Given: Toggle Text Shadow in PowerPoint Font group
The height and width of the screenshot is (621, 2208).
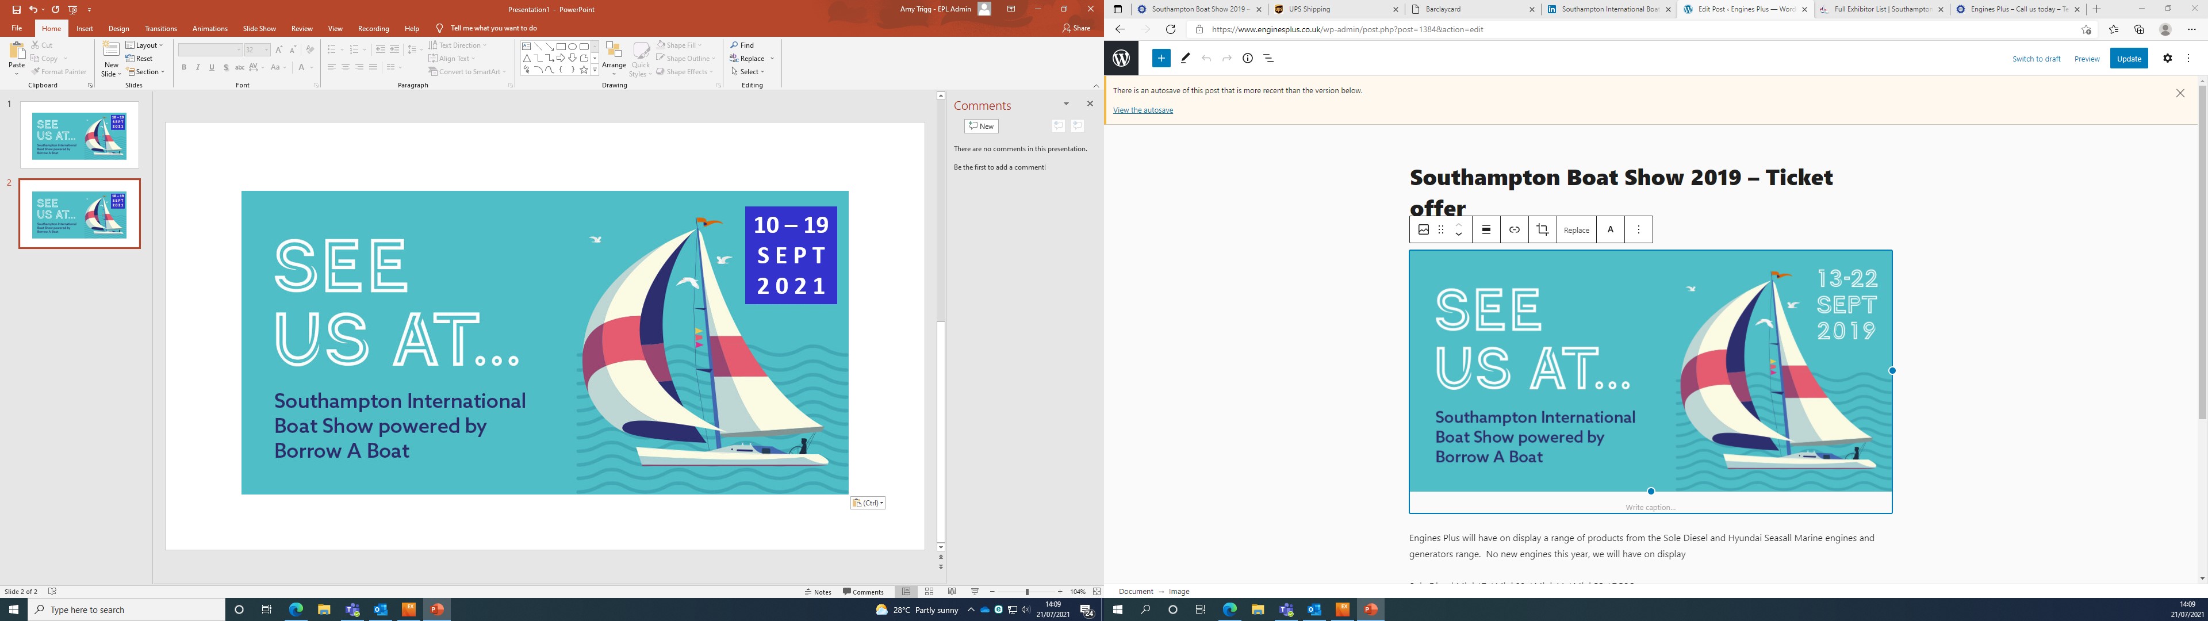Looking at the screenshot, I should click(225, 68).
